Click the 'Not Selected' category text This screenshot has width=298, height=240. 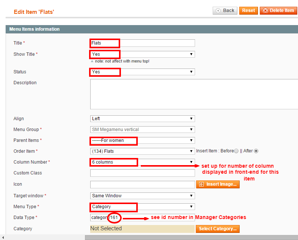tap(106, 228)
